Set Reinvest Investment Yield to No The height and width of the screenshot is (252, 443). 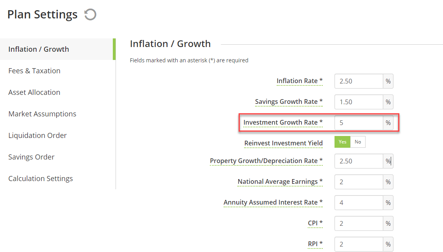[x=358, y=142]
